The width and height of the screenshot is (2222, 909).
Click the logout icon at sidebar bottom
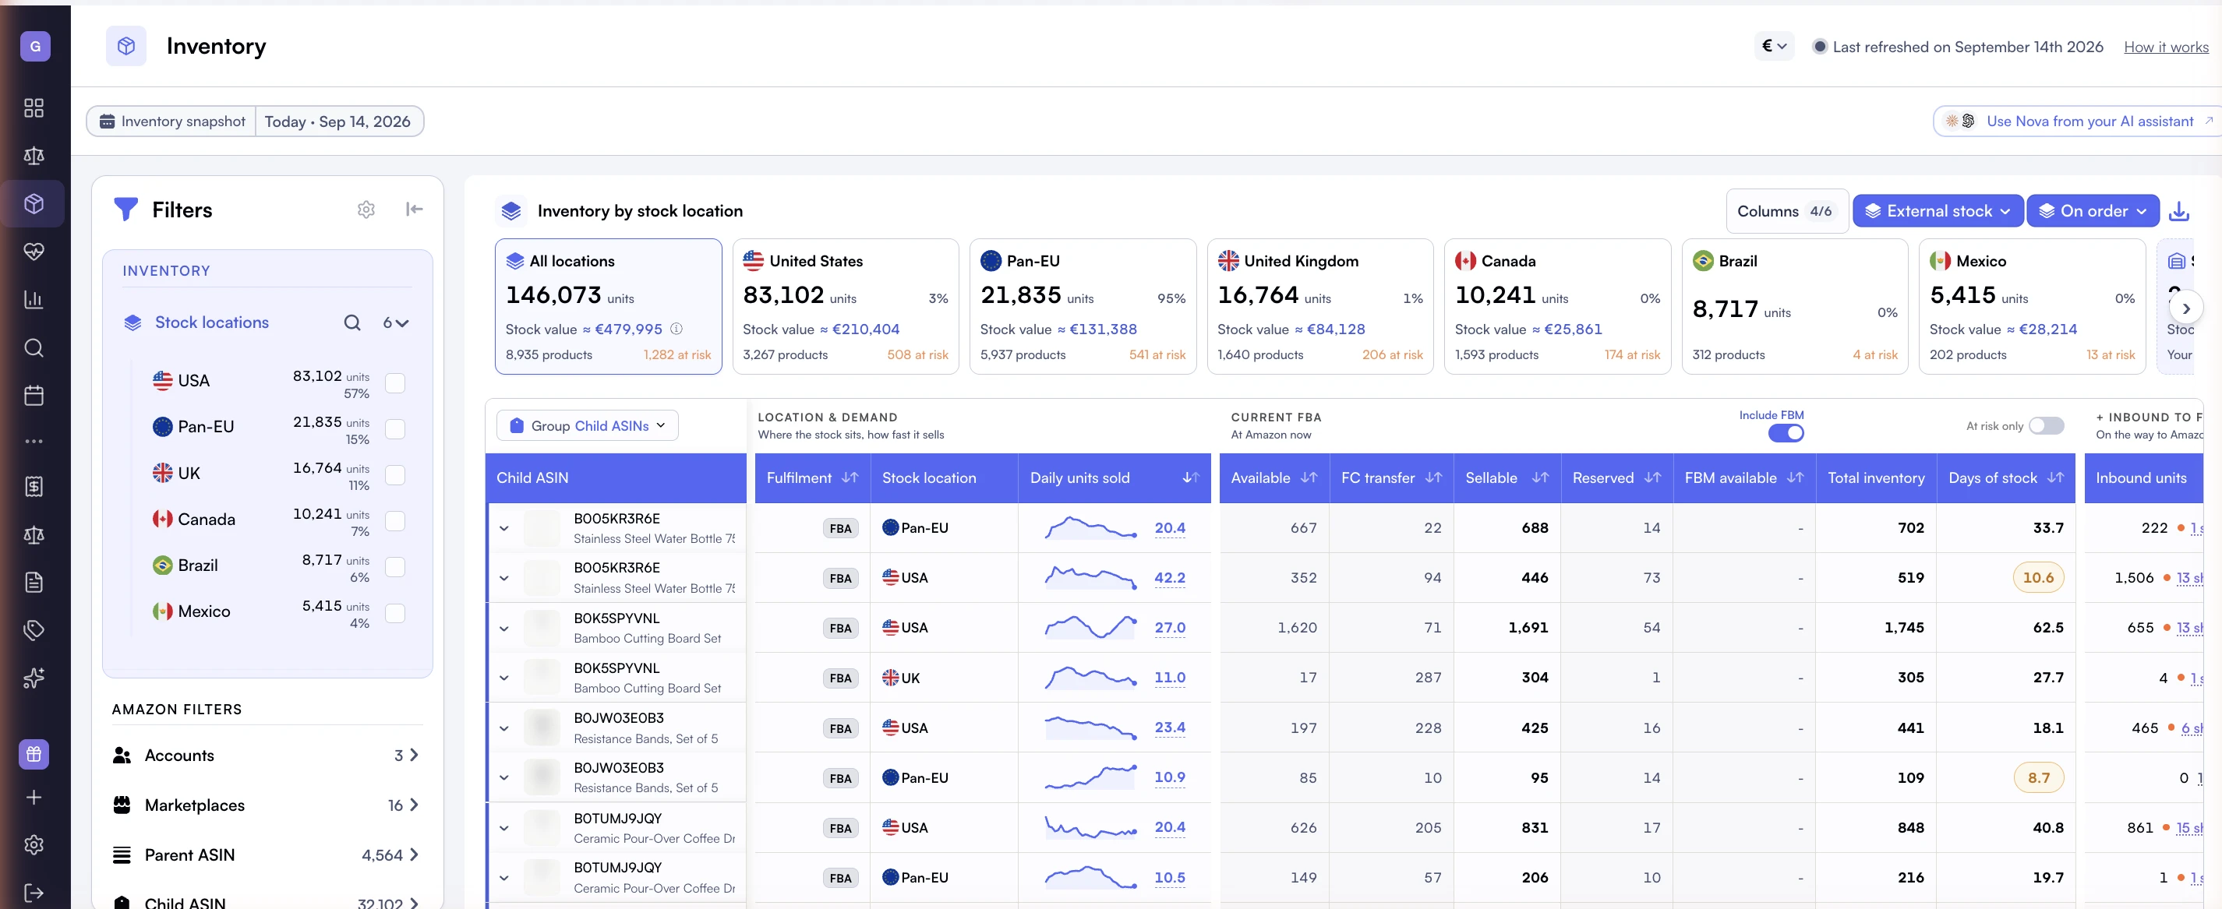pyautogui.click(x=34, y=893)
